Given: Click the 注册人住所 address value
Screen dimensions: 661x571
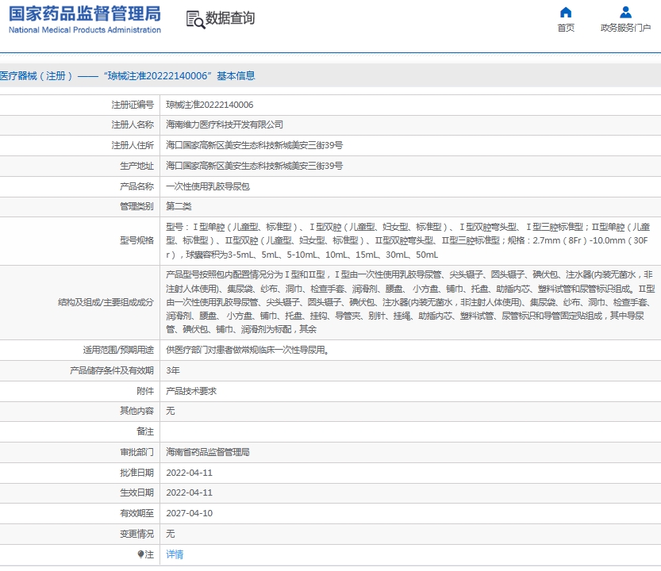Looking at the screenshot, I should point(254,145).
